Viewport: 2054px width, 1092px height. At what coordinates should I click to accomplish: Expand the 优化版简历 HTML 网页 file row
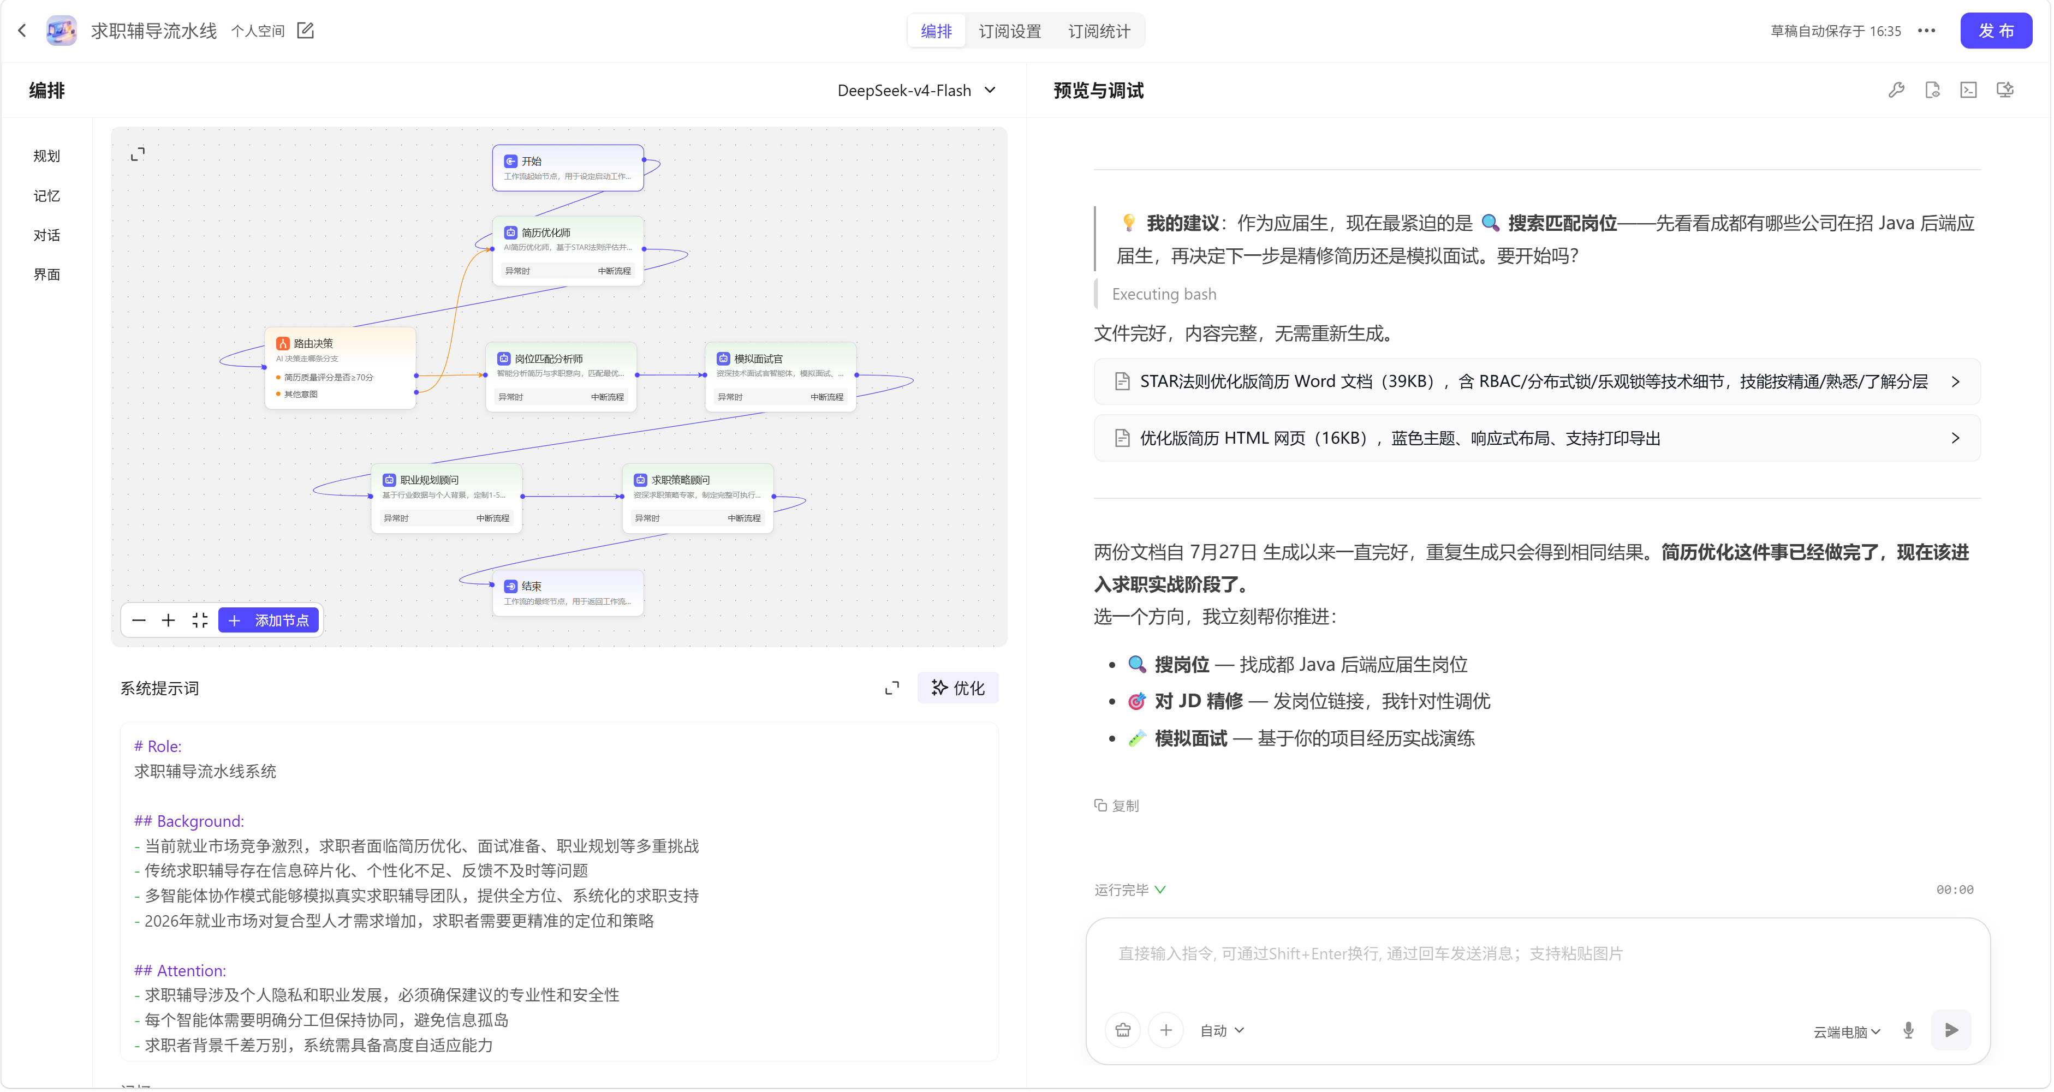[x=1537, y=438]
